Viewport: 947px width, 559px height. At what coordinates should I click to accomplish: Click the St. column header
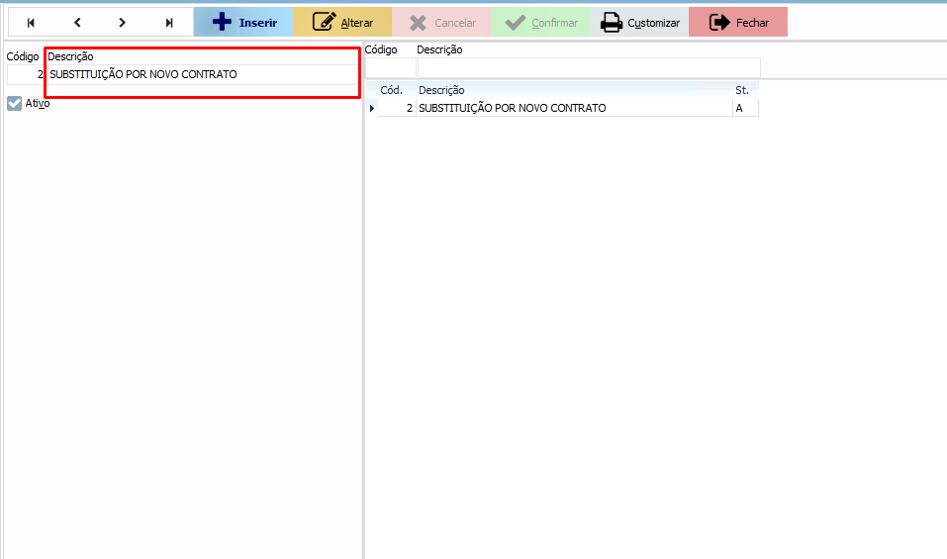743,90
